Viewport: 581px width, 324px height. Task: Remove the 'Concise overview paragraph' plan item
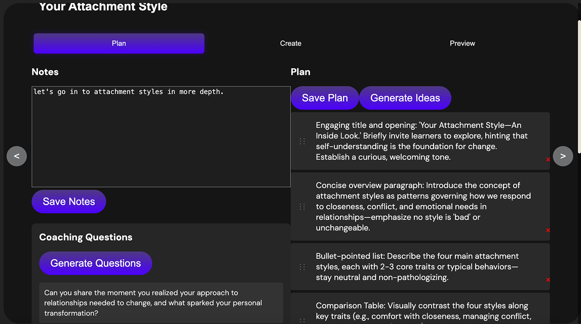click(548, 230)
